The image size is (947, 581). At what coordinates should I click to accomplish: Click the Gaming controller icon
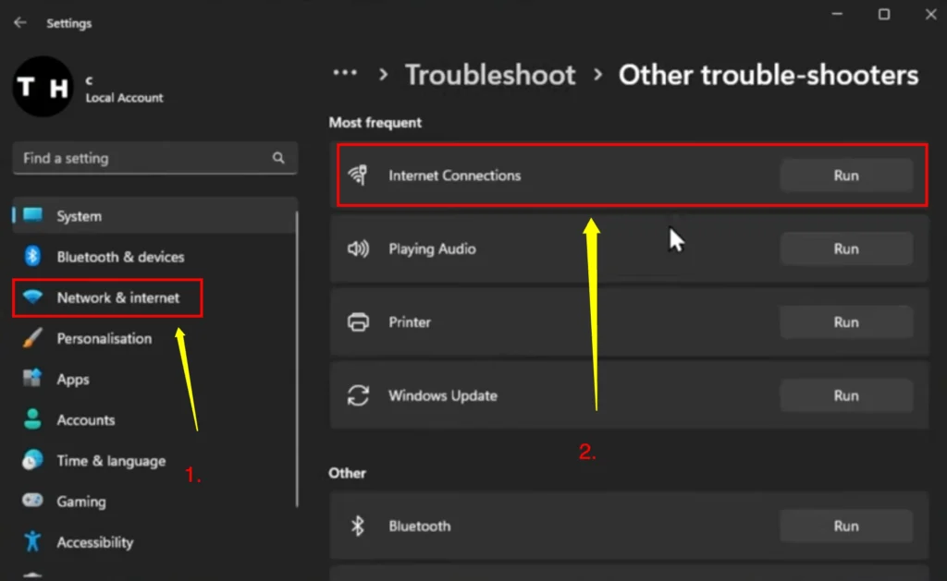pos(32,501)
